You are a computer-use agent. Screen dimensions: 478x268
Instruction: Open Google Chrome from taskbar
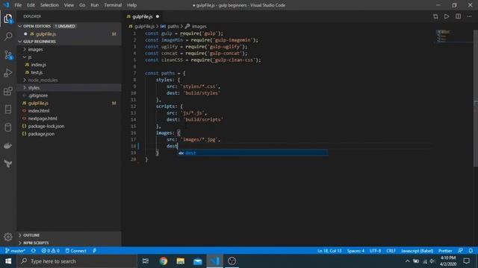[x=164, y=261]
